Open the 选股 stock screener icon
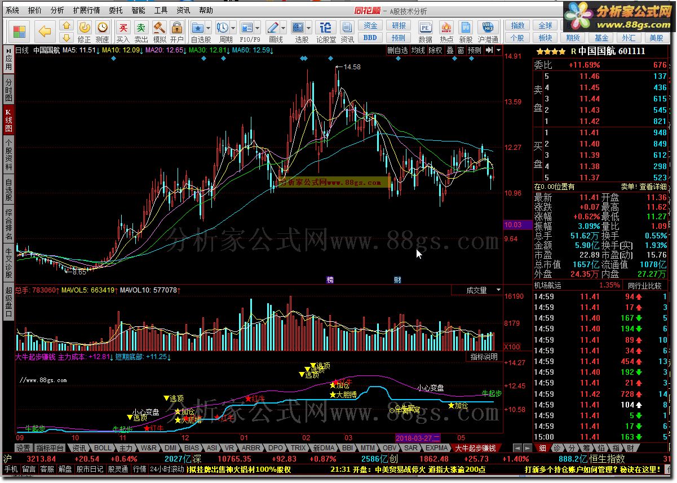Screen dimensions: 677x483 (299, 27)
